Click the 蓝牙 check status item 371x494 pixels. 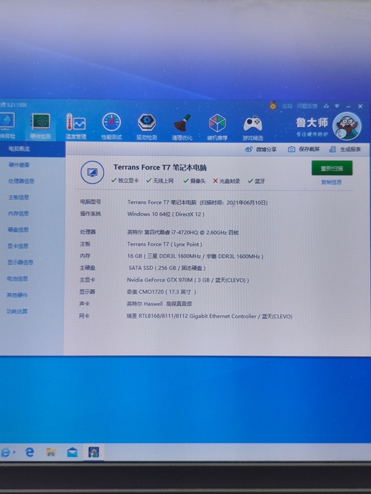256,180
